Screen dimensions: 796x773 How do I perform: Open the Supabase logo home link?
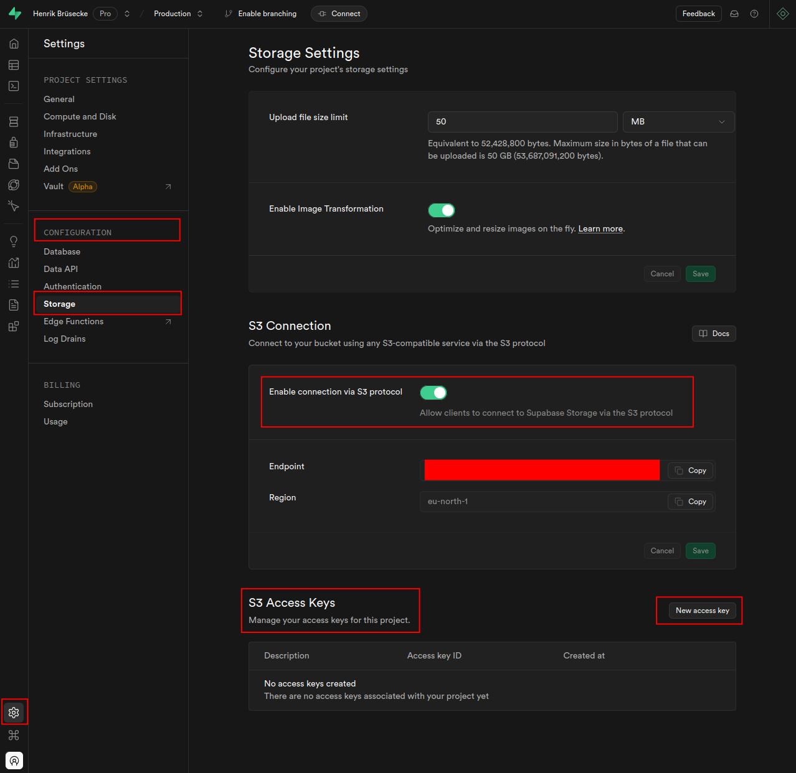(15, 14)
